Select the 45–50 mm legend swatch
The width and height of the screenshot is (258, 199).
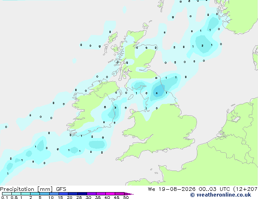[120, 194]
